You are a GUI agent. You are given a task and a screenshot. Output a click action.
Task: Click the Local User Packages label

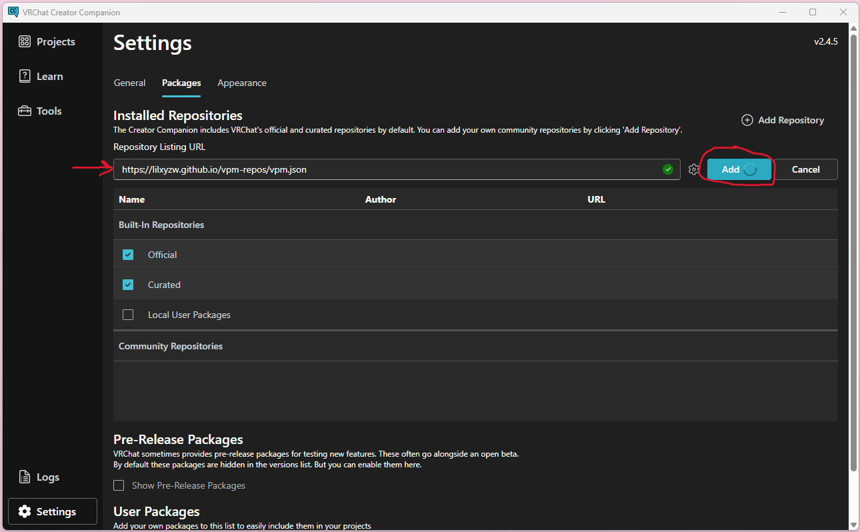pos(189,315)
